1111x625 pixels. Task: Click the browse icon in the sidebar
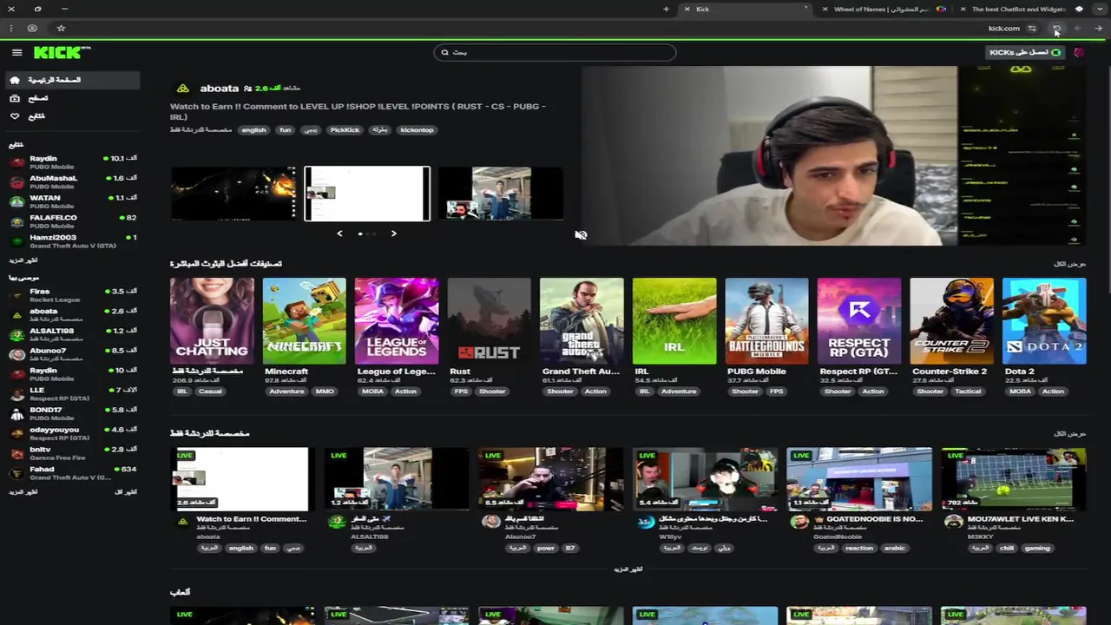(x=15, y=98)
